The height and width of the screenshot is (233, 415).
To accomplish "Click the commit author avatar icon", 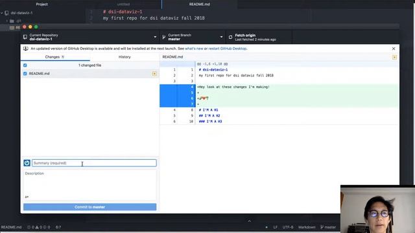I will (x=27, y=163).
